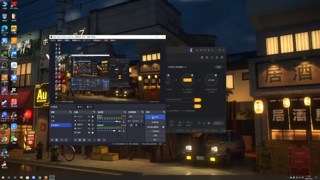The height and width of the screenshot is (180, 320).
Task: Enable Studio Mode in the Controls dock
Action: click(x=155, y=131)
